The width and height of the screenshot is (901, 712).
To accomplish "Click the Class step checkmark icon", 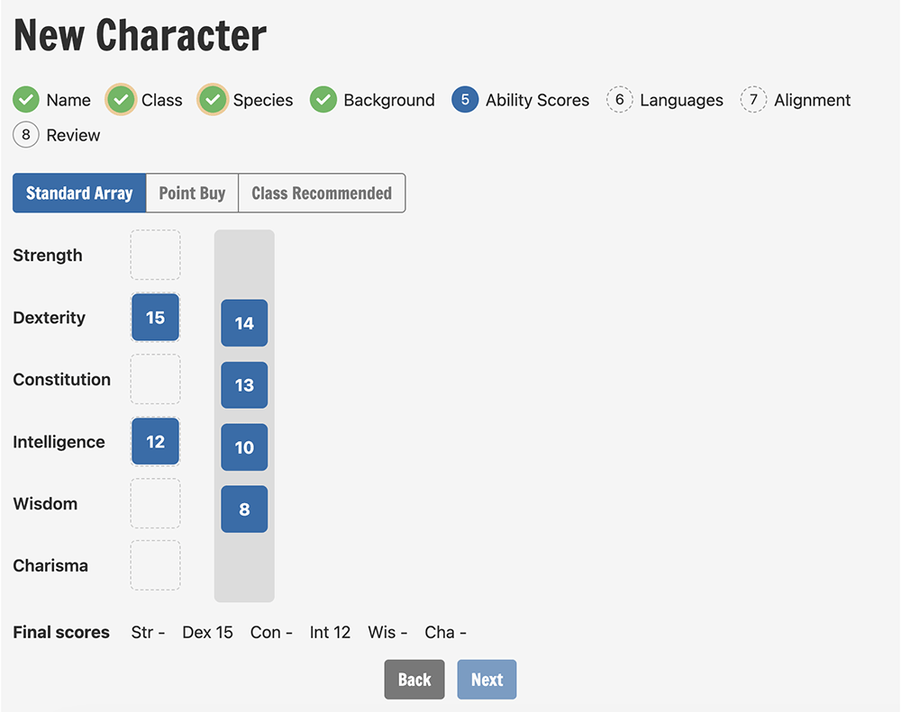I will 121,100.
